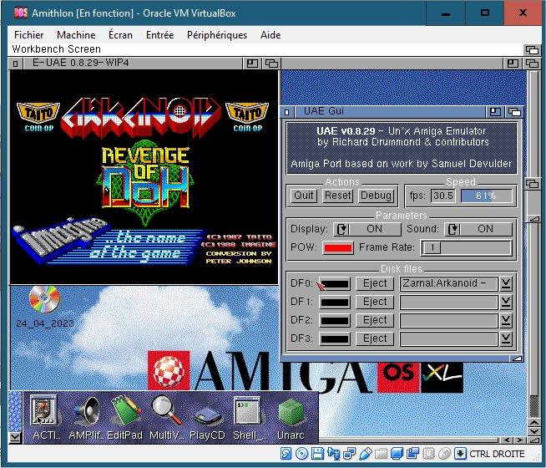Click the DF1 drive activity LED

pos(335,303)
